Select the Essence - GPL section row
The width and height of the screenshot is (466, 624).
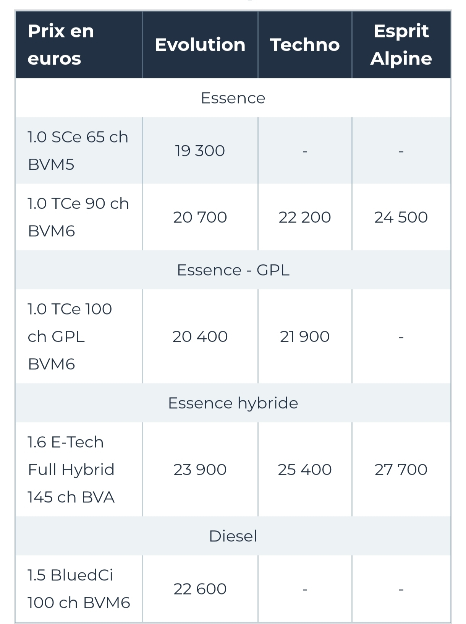pos(233,270)
